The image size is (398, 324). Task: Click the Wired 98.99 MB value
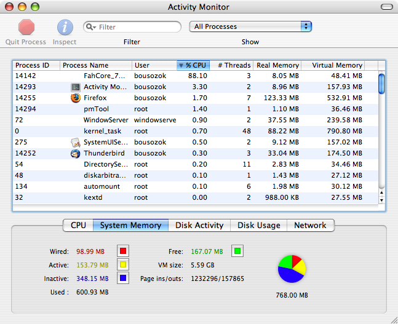pos(90,251)
